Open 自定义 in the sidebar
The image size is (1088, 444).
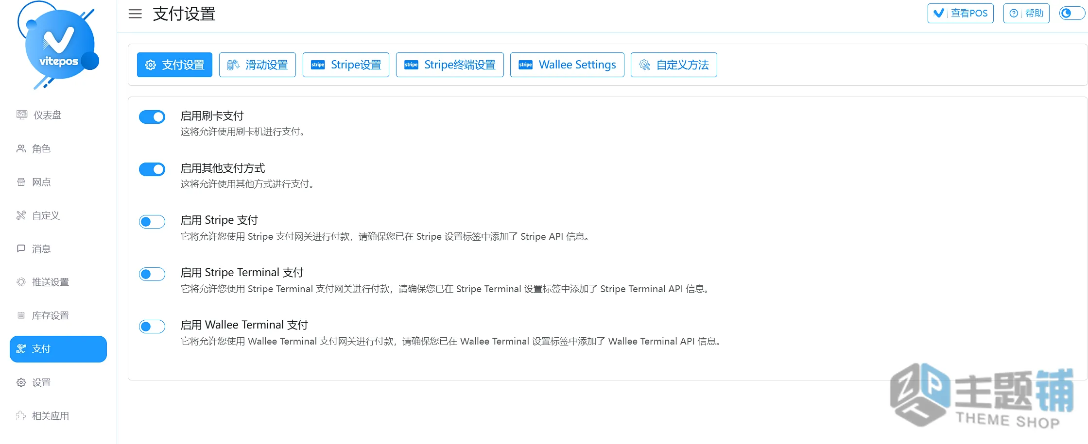tap(58, 215)
